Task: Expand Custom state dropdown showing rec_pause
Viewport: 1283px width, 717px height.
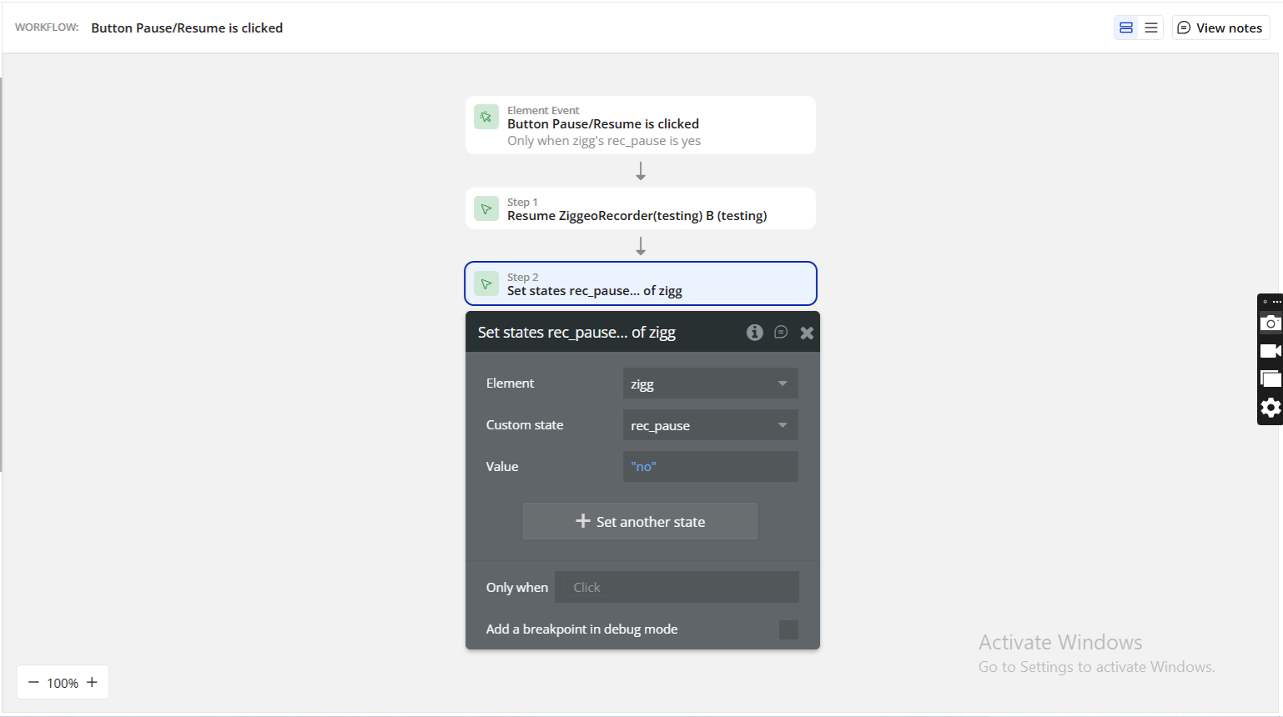Action: click(x=710, y=425)
